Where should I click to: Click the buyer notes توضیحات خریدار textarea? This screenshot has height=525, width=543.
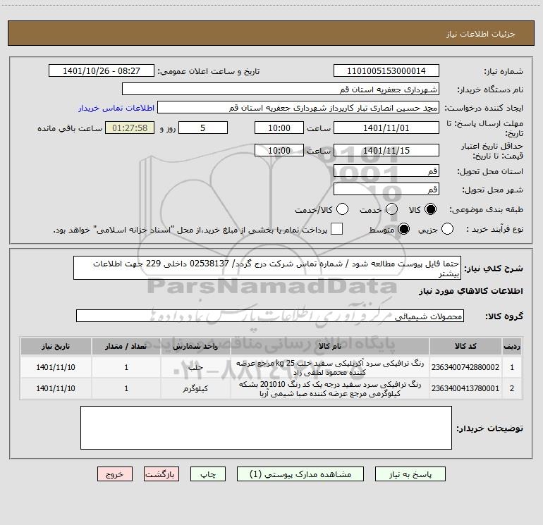(x=266, y=428)
